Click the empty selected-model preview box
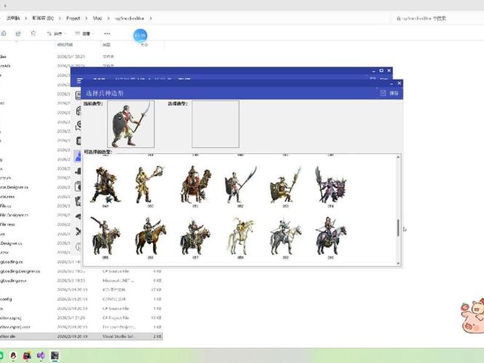Screen dimensions: 484x363 [215, 124]
